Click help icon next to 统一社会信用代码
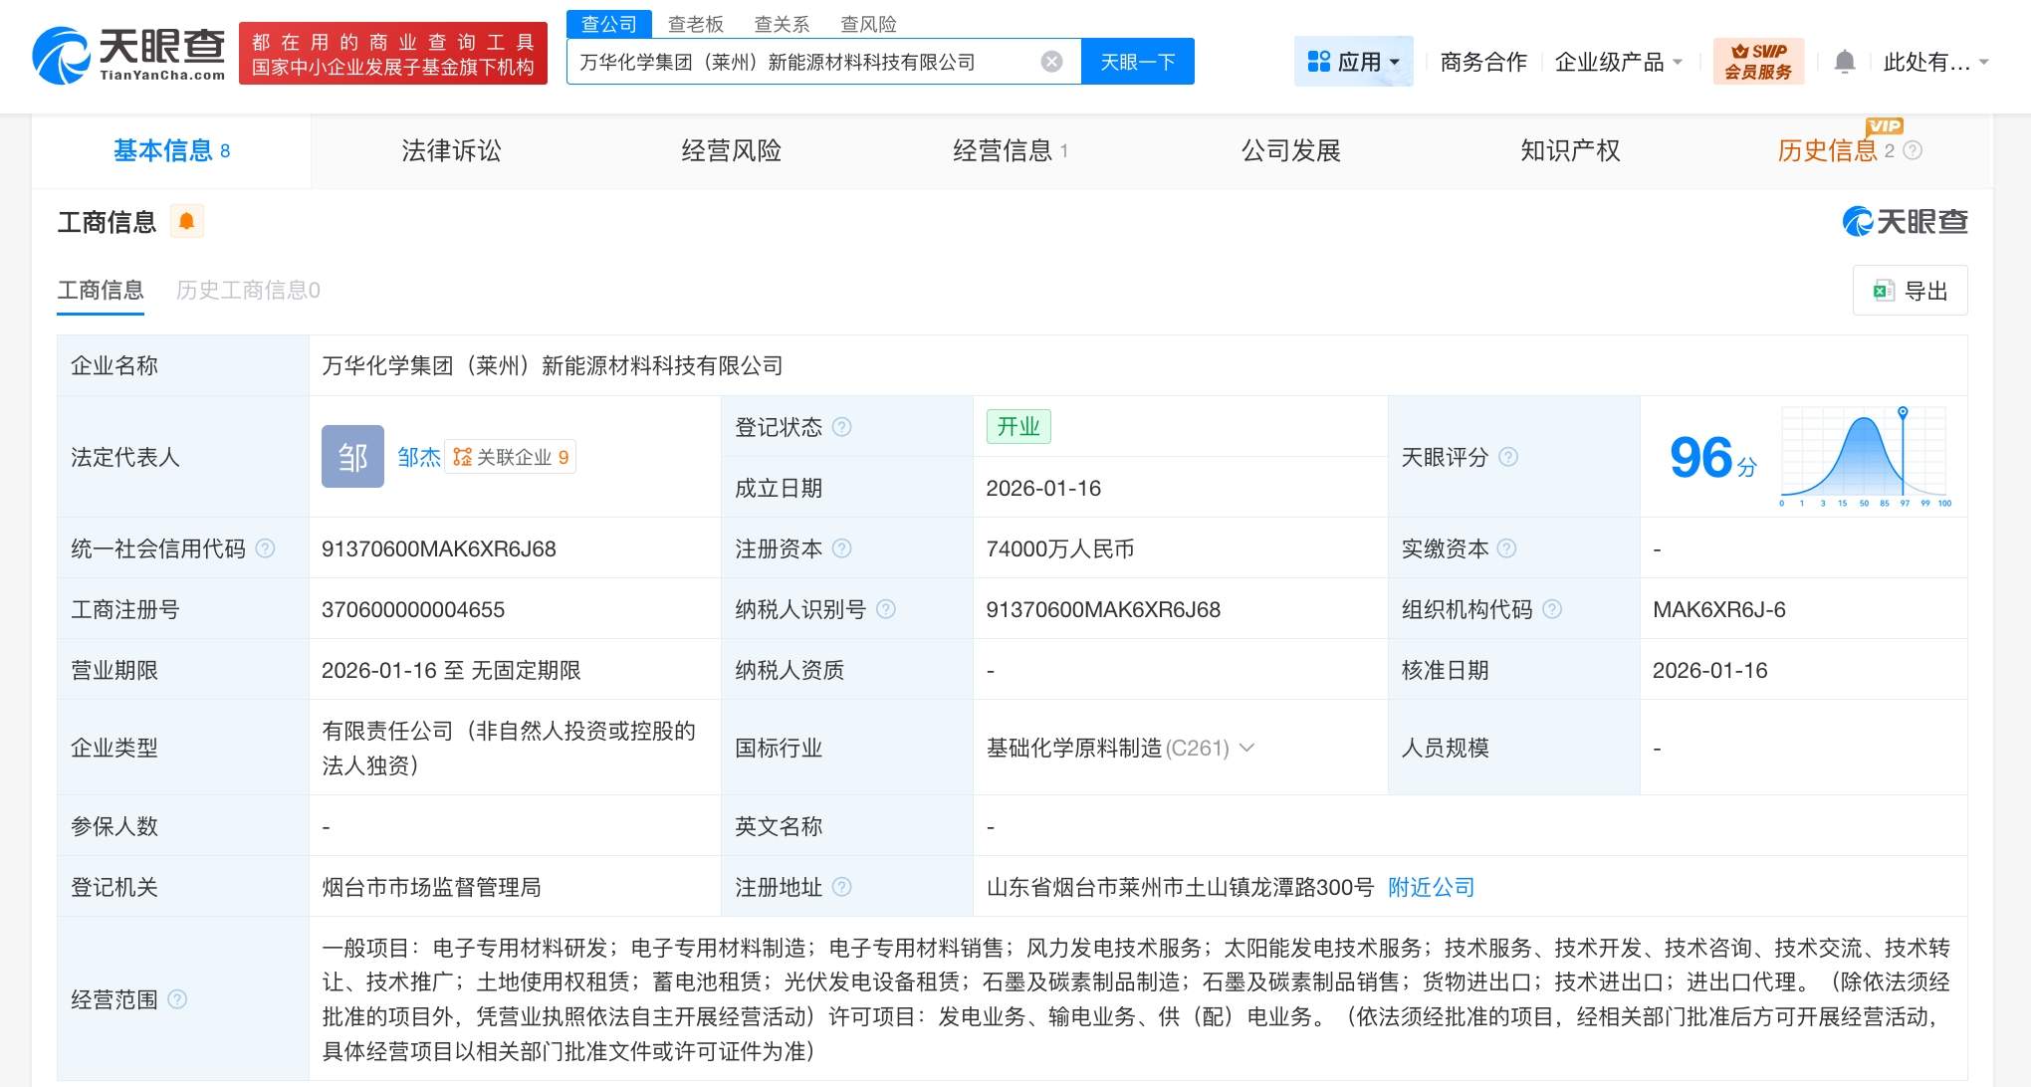The width and height of the screenshot is (2031, 1087). click(264, 548)
